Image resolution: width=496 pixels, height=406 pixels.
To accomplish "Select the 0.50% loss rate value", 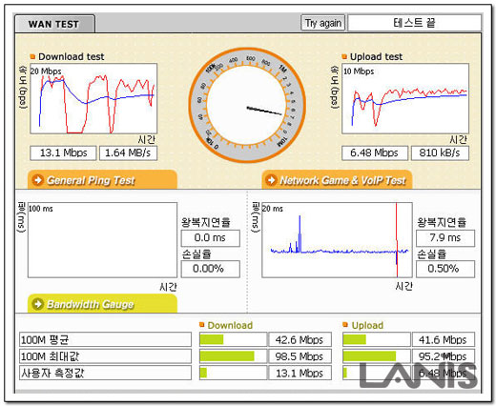I will pos(445,269).
